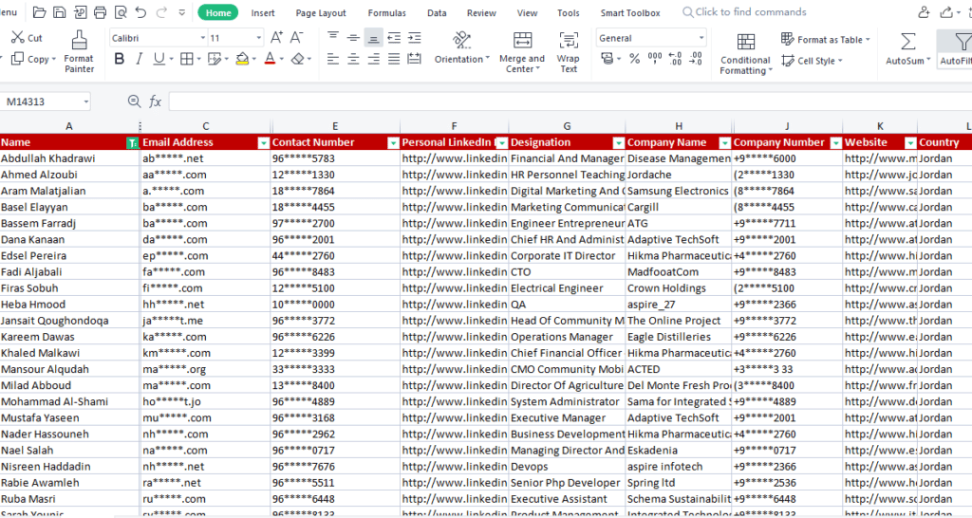
Task: Click Cell Style button
Action: (x=813, y=60)
